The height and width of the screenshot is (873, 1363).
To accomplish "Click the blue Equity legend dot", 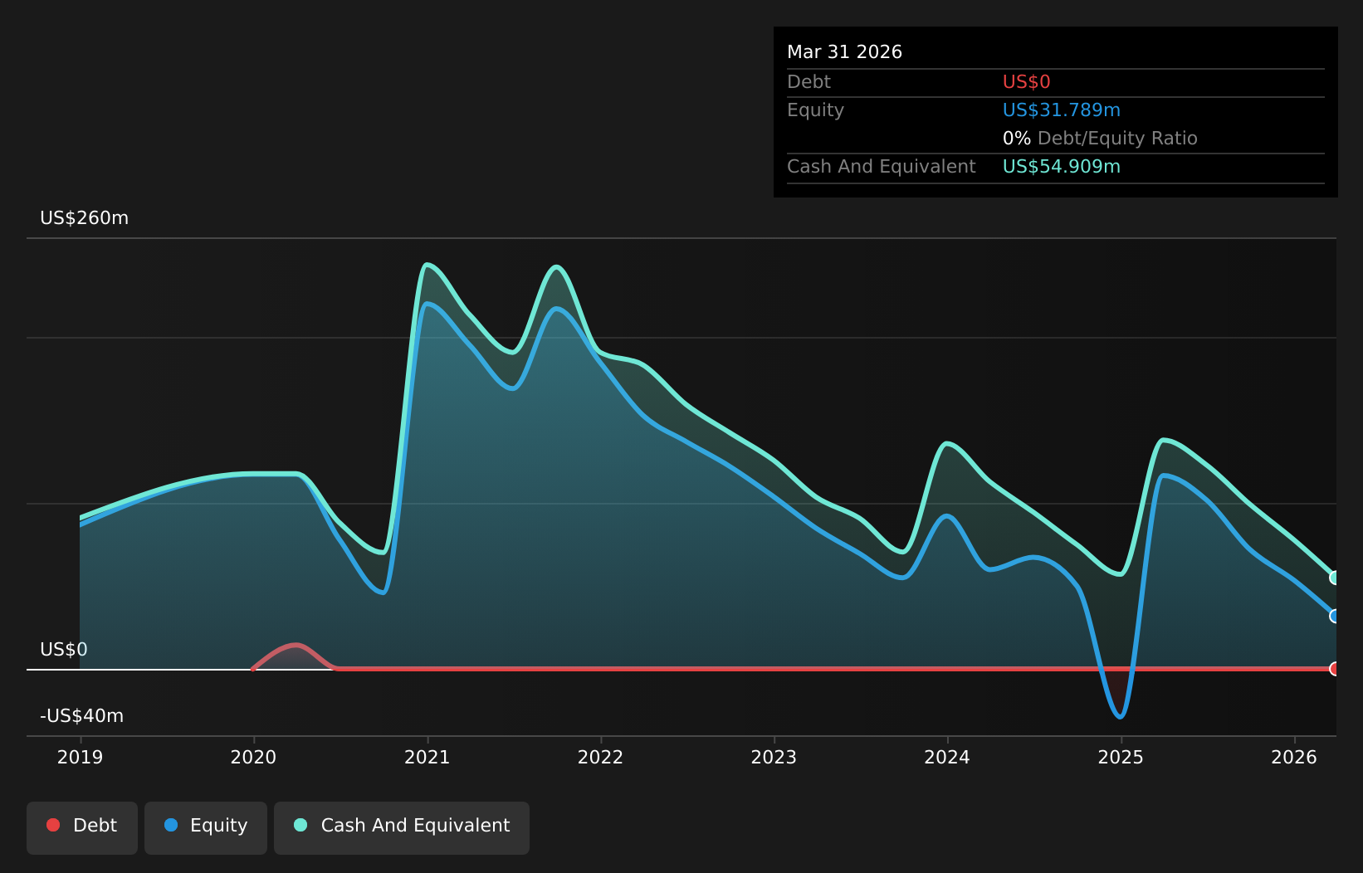I will tap(171, 825).
